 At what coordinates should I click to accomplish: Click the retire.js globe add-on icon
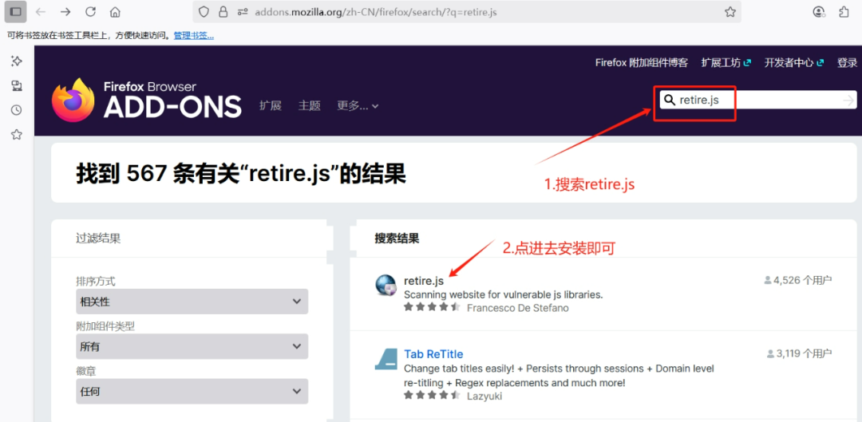[386, 284]
